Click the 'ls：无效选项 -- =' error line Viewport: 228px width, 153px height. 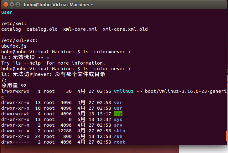[x=25, y=57]
